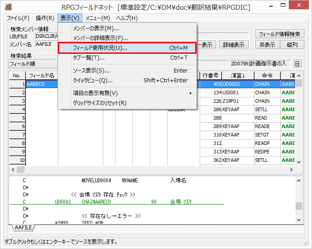Click source pane scrollbar up arrow
The width and height of the screenshot is (312, 249).
pos(299,181)
